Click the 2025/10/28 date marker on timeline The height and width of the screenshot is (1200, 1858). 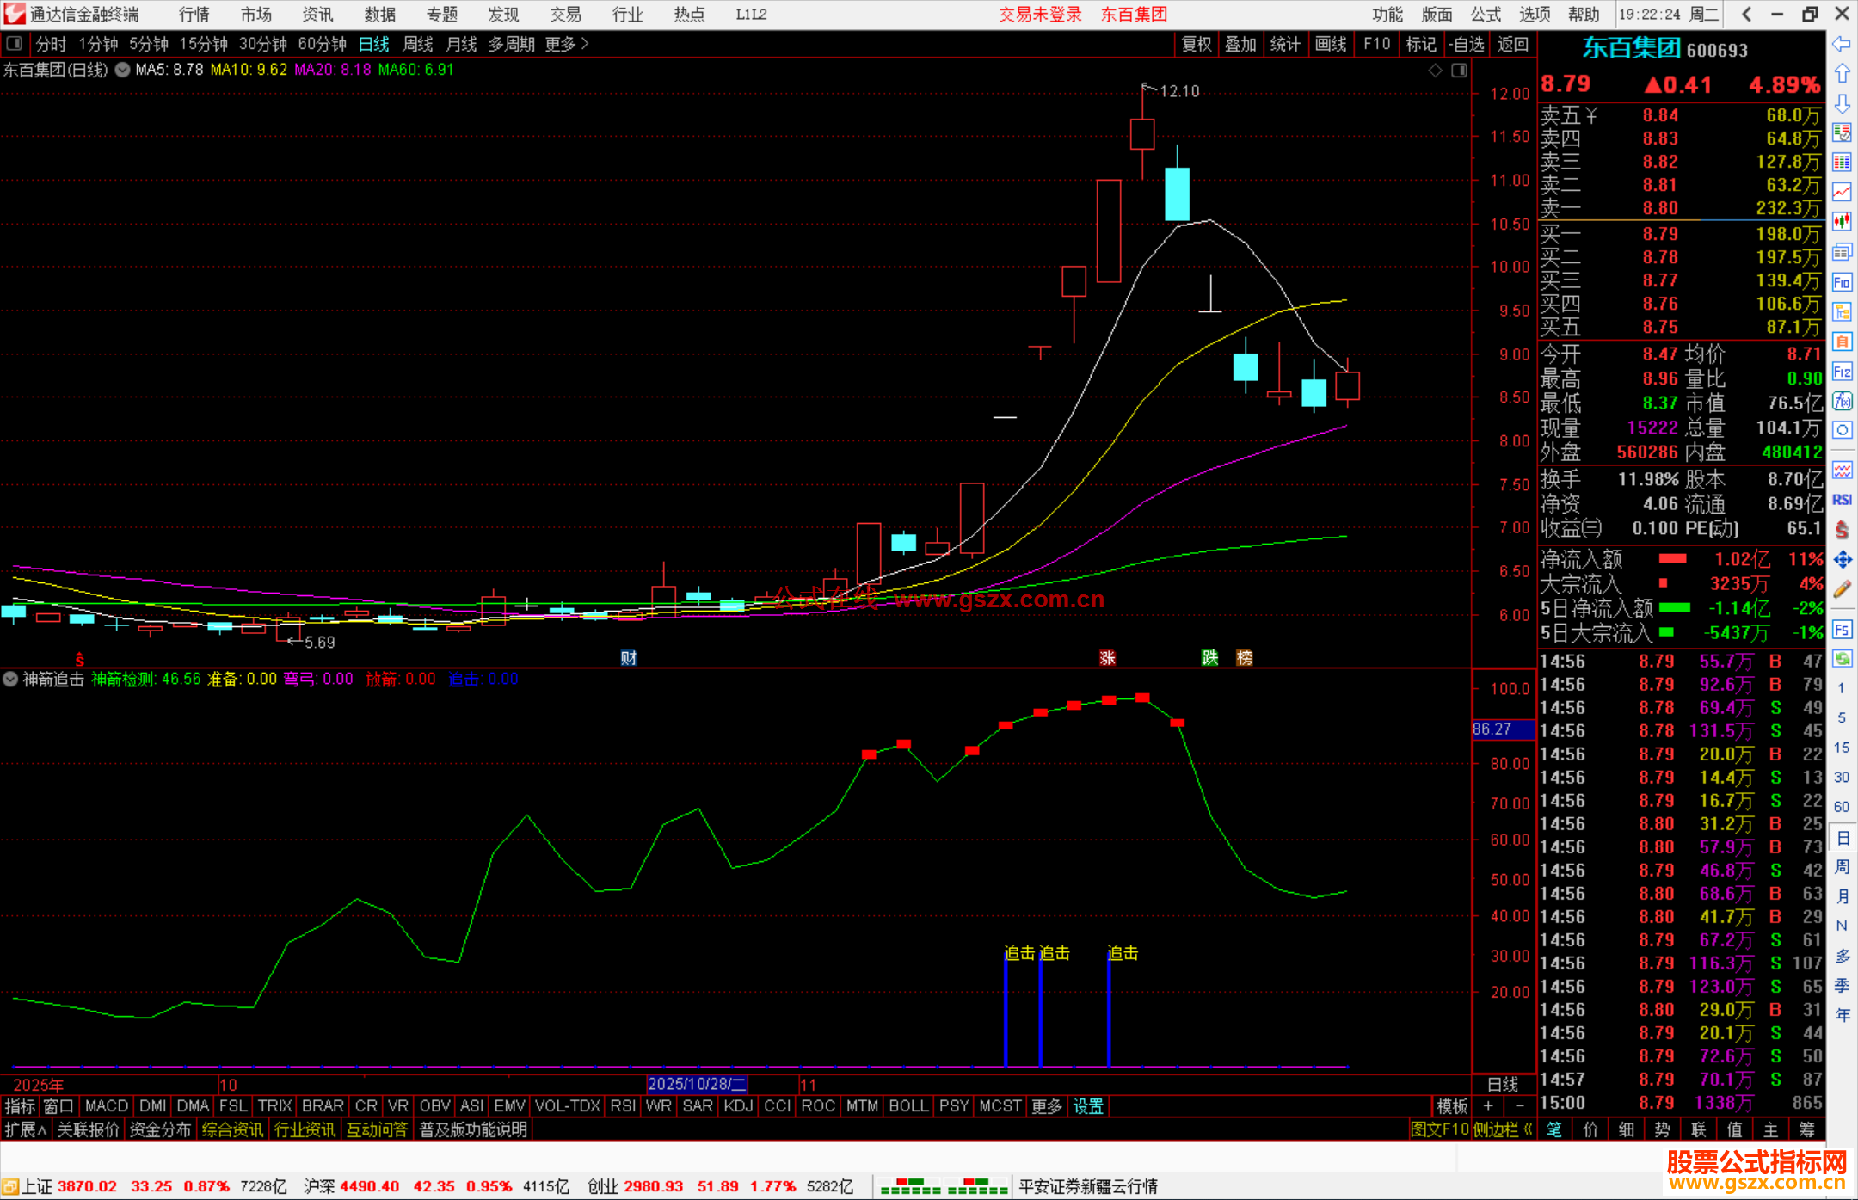[696, 1084]
